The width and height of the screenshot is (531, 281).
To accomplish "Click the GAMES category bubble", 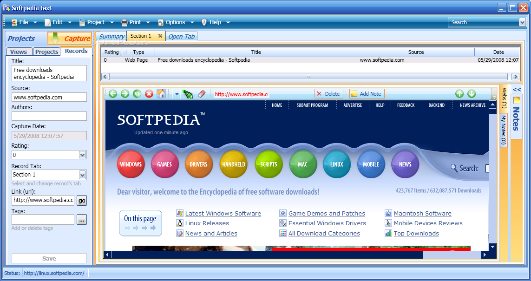I will [164, 164].
